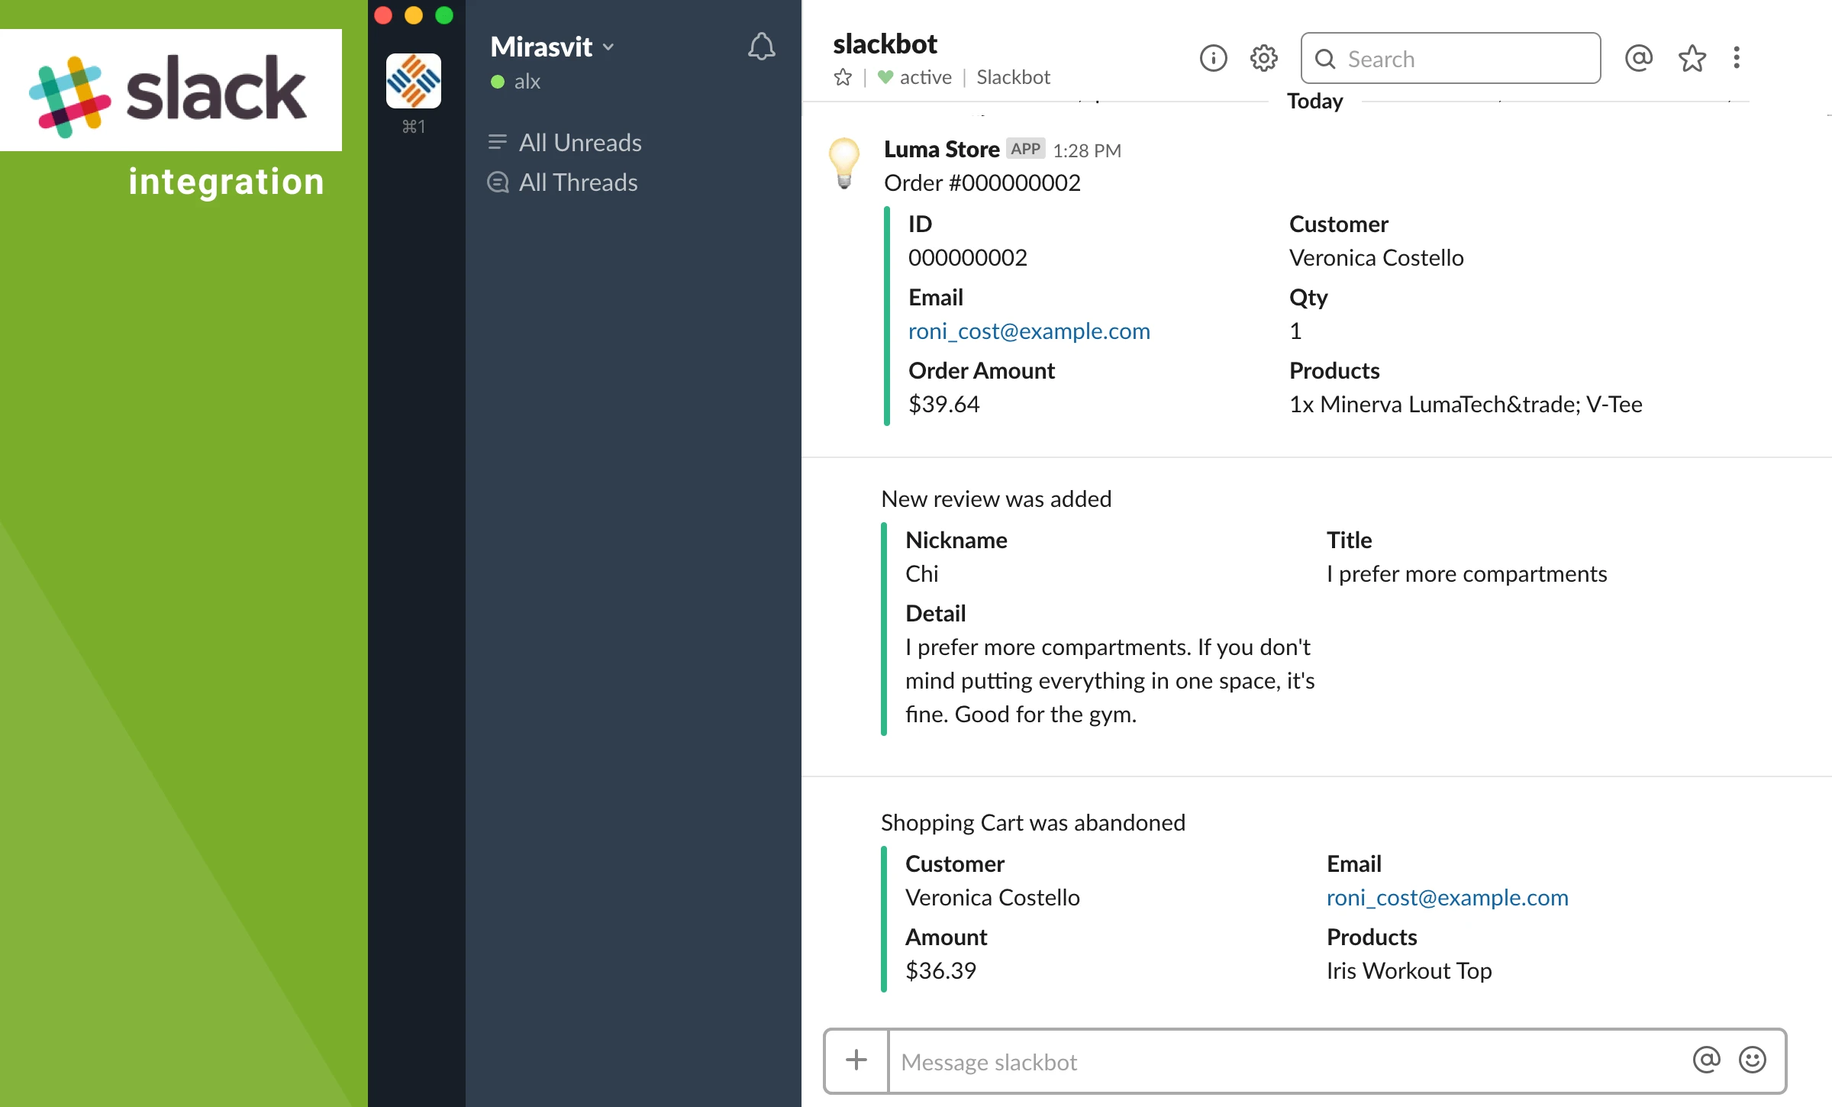Open the more actions vertical dots menu
Image resolution: width=1832 pixels, height=1107 pixels.
[1737, 58]
